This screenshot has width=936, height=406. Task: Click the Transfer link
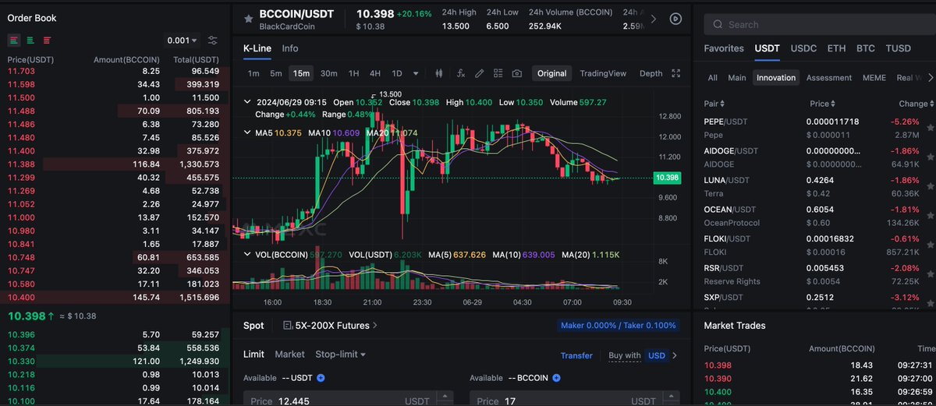tap(576, 355)
